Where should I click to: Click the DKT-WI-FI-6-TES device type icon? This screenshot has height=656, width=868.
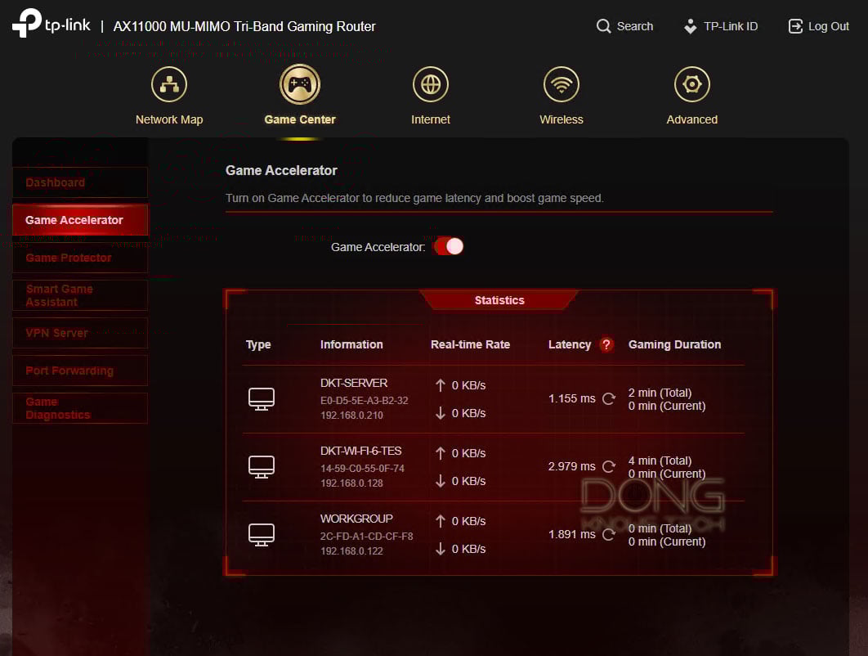pos(262,466)
